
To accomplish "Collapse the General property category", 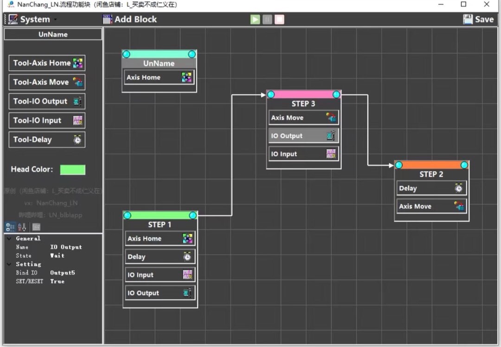I will click(9, 238).
